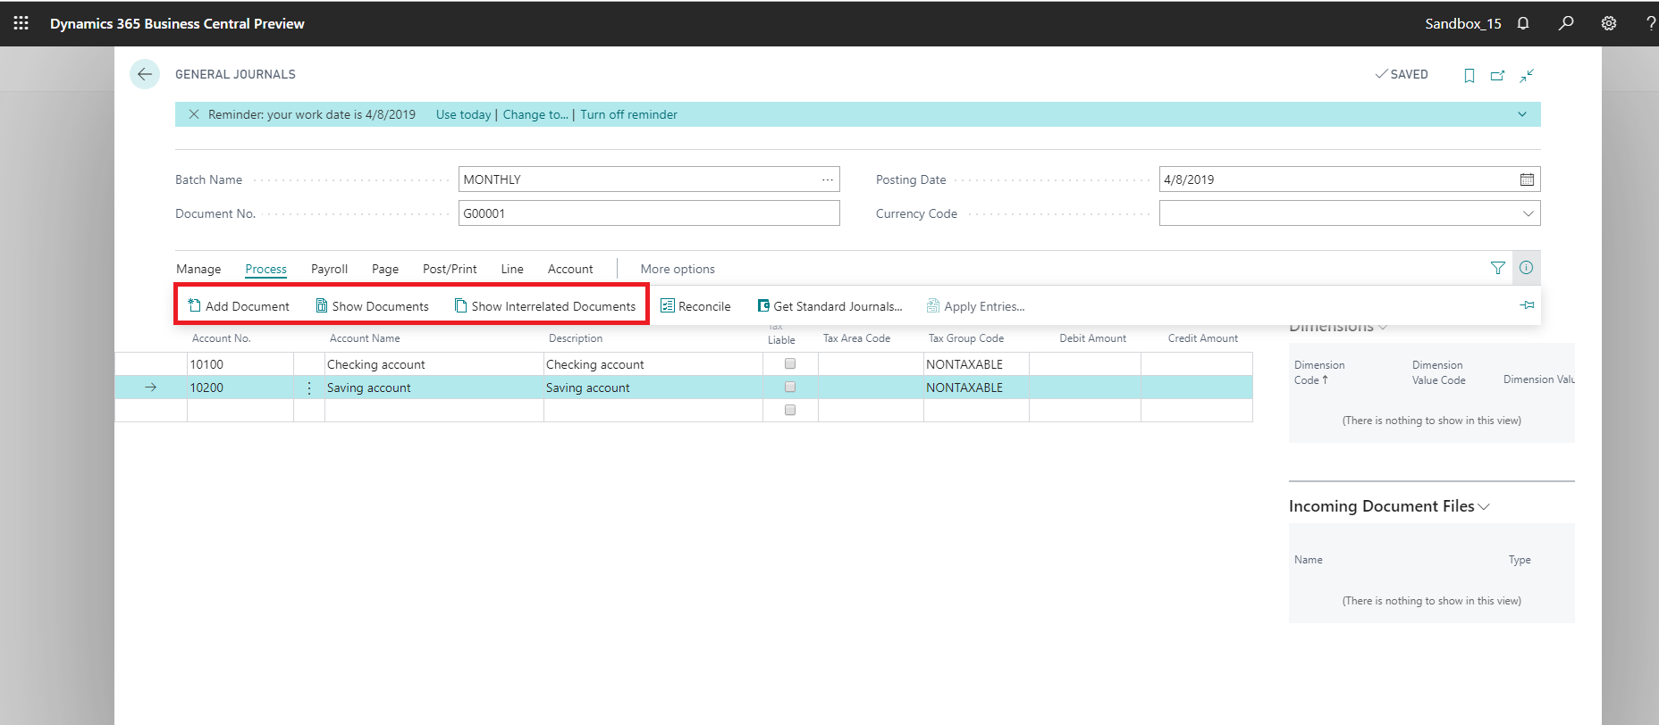This screenshot has height=725, width=1659.
Task: Open the search magnifier icon
Action: [x=1566, y=23]
